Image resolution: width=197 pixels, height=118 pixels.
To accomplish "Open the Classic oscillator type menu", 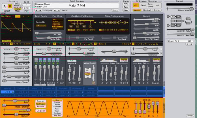I will pyautogui.click(x=27, y=44).
